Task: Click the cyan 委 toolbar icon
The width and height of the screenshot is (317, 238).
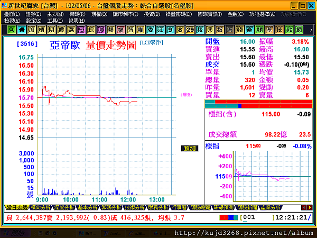Action: (x=150, y=30)
